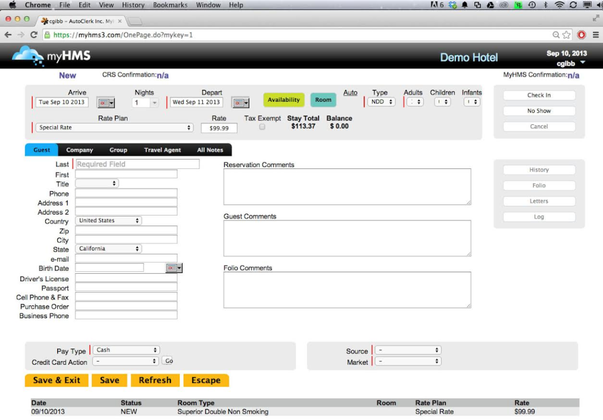Open the Birth Date calendar picker
The width and height of the screenshot is (603, 420).
click(x=174, y=267)
